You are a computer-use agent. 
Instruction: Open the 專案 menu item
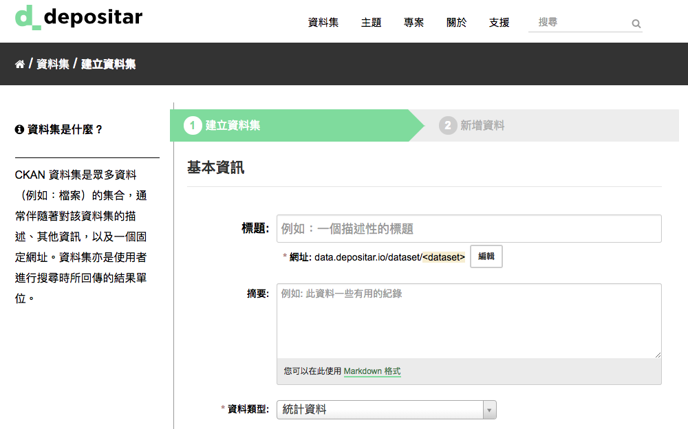point(413,23)
